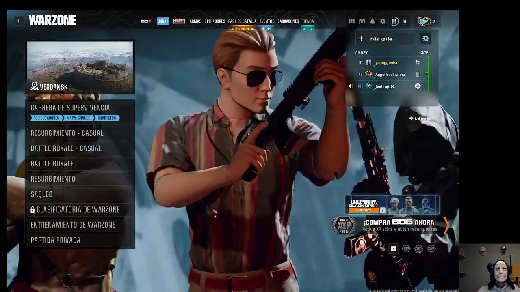Open the grid apps menu icon
Screen dimensions: 520x292
click(351, 21)
